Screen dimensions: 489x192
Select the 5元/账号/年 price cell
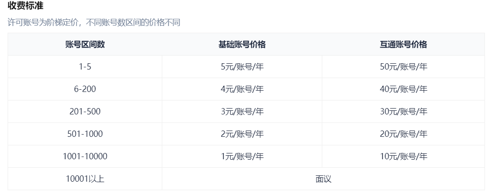coord(242,67)
